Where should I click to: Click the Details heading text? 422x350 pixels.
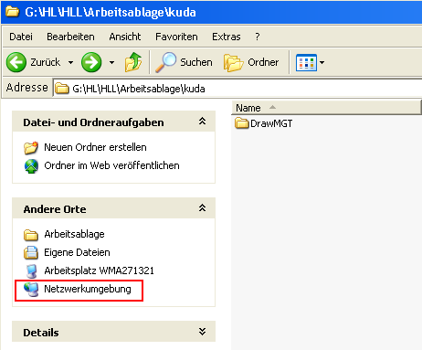(41, 333)
